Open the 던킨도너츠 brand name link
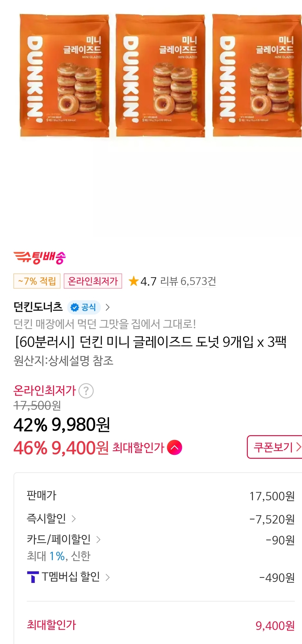 click(x=38, y=307)
